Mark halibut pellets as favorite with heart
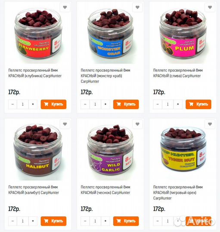220x232 pixels. (65, 124)
